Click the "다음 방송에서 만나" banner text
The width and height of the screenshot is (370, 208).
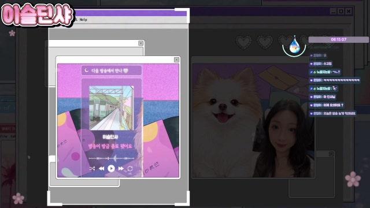coord(106,70)
